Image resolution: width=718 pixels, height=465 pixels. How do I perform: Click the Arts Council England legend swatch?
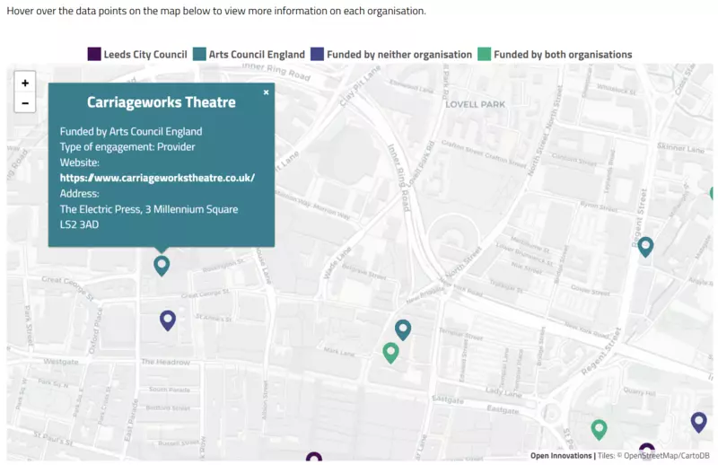pyautogui.click(x=199, y=54)
